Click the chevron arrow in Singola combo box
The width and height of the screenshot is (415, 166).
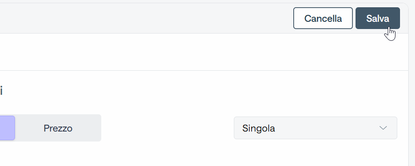383,128
